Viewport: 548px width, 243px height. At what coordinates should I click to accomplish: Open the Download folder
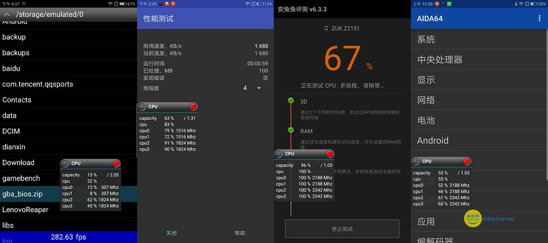click(x=68, y=163)
